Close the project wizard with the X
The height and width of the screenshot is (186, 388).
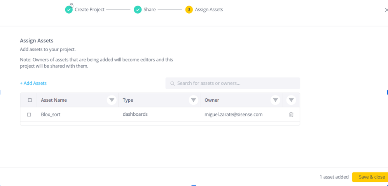[x=386, y=10]
